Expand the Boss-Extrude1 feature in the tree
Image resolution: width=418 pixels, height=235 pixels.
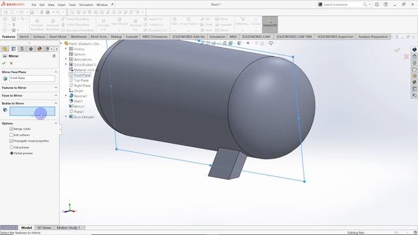(66, 117)
